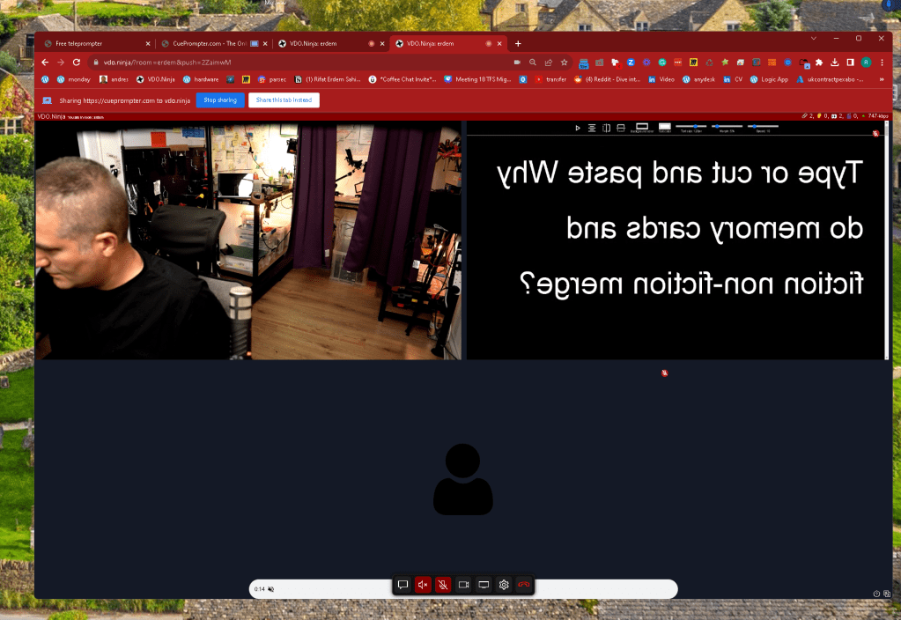Open the zoom magnifier in address bar
Image resolution: width=901 pixels, height=620 pixels.
click(533, 62)
